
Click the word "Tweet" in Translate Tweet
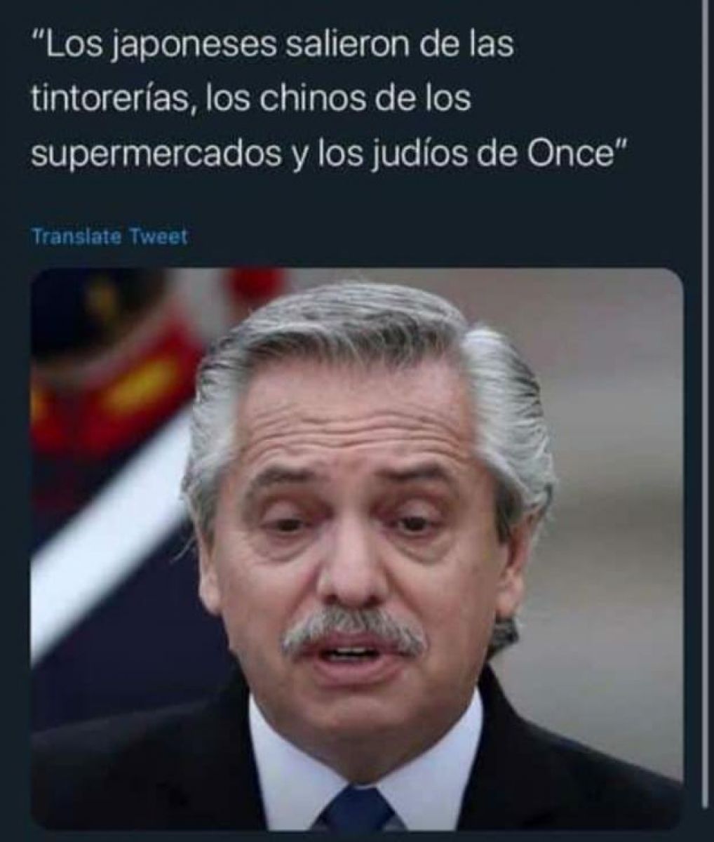[161, 236]
